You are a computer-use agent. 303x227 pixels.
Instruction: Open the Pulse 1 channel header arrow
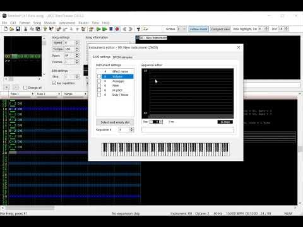click(33, 94)
